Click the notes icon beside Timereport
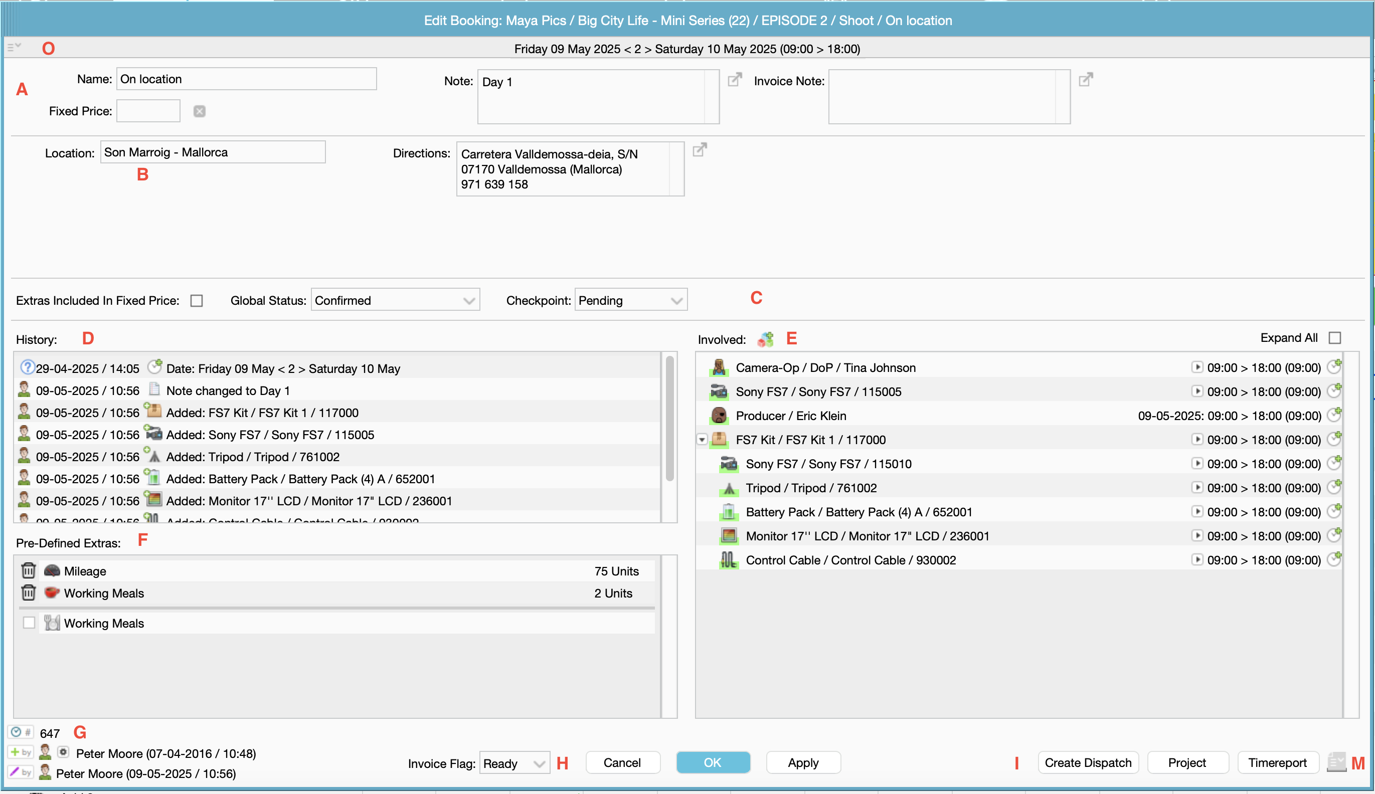This screenshot has height=794, width=1375. [x=1336, y=762]
